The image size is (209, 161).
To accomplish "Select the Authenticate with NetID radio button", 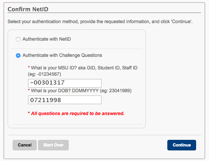I will point(18,39).
